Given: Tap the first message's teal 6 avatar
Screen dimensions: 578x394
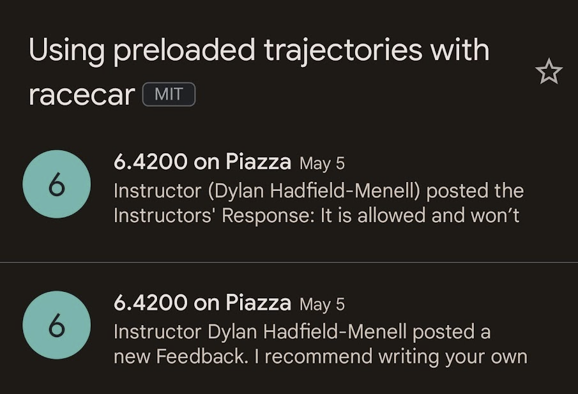Looking at the screenshot, I should (x=56, y=184).
